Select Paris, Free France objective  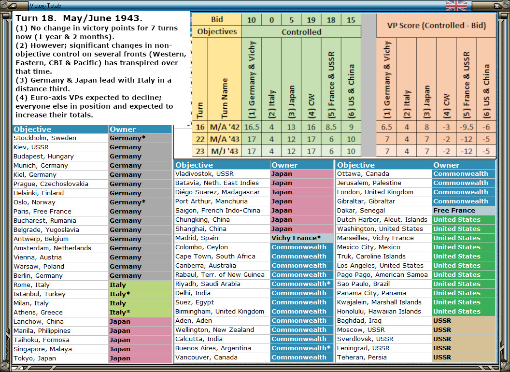click(x=60, y=211)
